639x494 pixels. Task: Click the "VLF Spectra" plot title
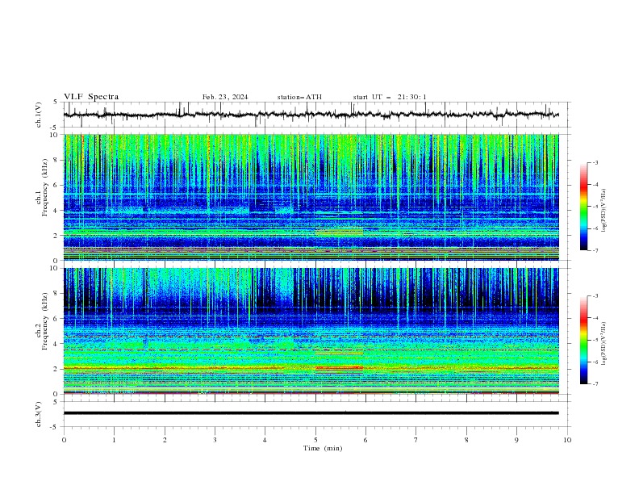(91, 97)
